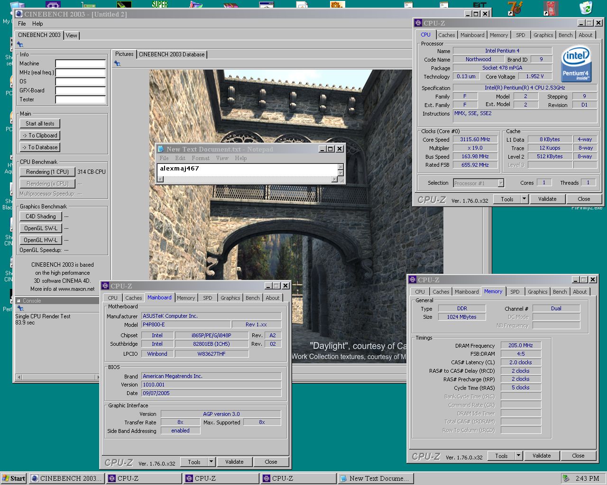Click the Notepad title bar document icon
The width and height of the screenshot is (607, 485).
(x=161, y=149)
